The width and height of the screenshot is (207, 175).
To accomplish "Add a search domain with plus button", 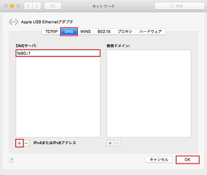I will click(x=110, y=143).
